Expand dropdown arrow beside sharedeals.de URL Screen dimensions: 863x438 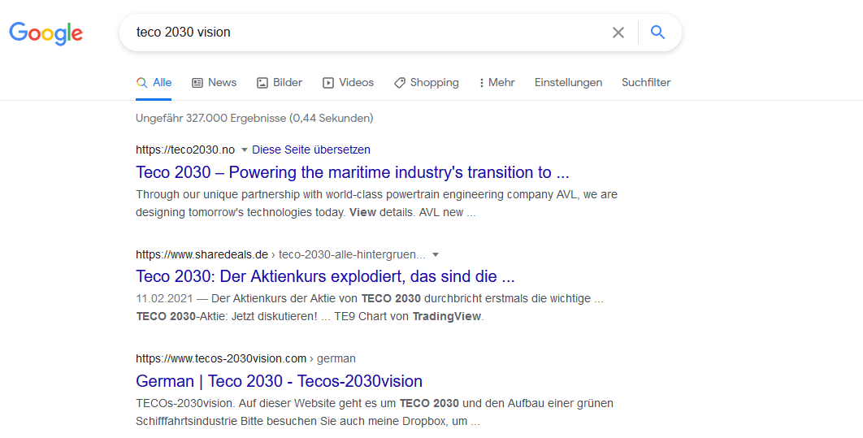tap(436, 254)
